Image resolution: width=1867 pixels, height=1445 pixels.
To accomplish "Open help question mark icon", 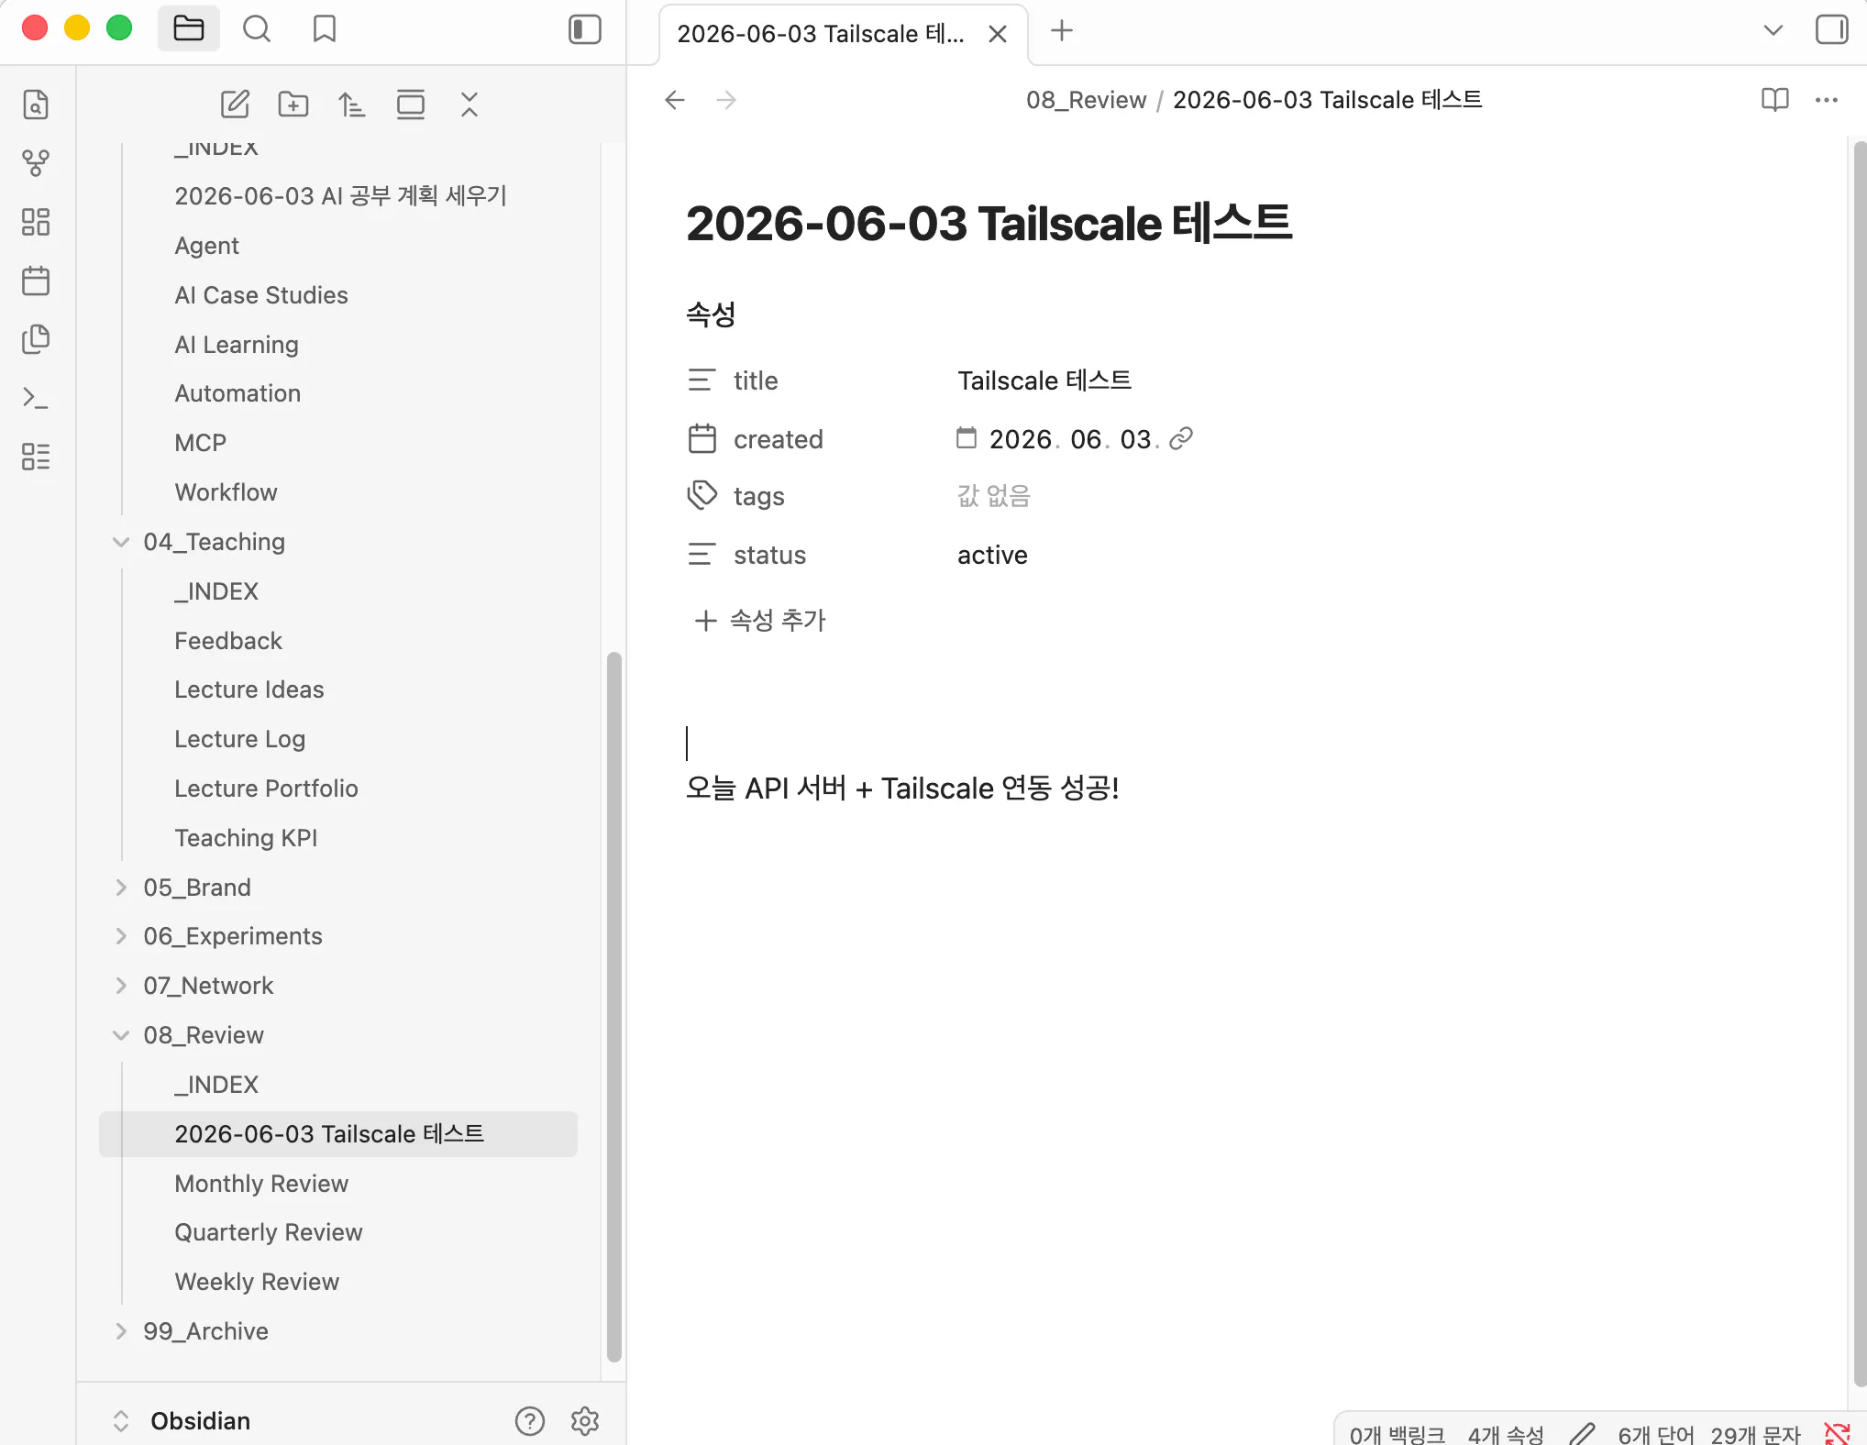I will [530, 1421].
